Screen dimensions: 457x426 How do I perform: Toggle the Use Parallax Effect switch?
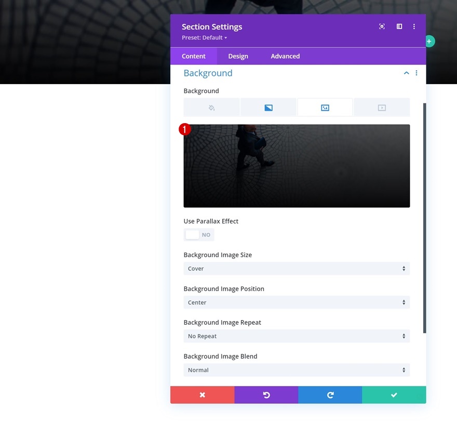(199, 235)
